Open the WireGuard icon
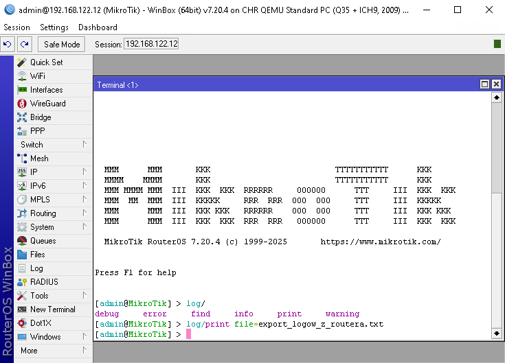Screen dimensions: 505x363 pos(22,104)
